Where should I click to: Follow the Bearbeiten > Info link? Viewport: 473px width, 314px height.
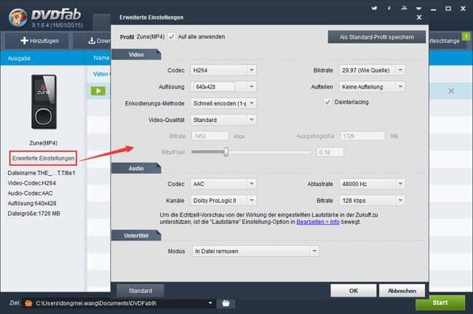click(318, 222)
